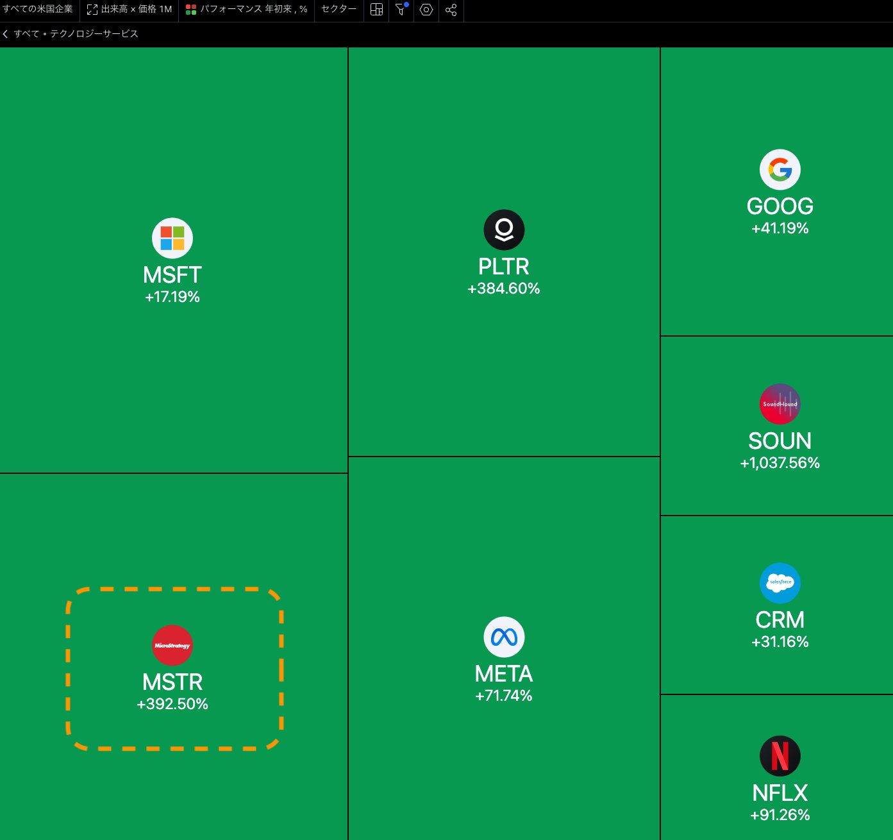Click the Palantir logo in the PLTR tile

click(x=504, y=230)
